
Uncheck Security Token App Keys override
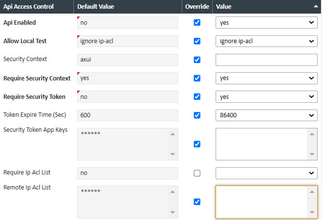pyautogui.click(x=197, y=144)
